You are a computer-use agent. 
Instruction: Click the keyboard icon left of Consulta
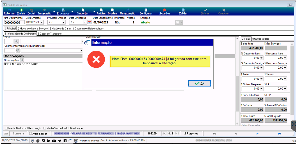click(x=6, y=134)
